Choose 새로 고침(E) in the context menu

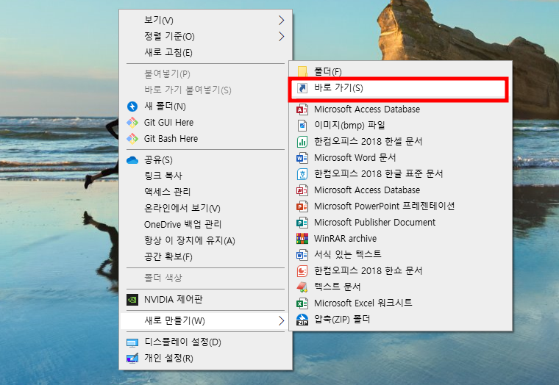tap(206, 52)
